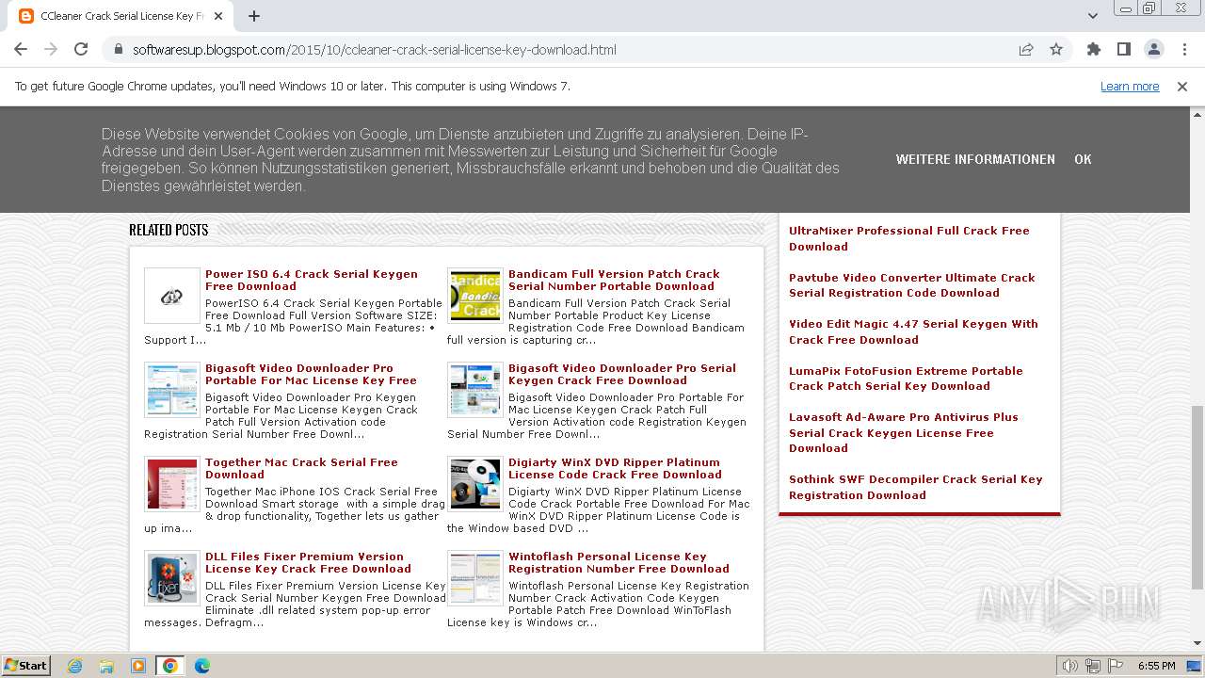The image size is (1205, 678).
Task: Click the taskbar clock 6:55 PM
Action: [1156, 666]
